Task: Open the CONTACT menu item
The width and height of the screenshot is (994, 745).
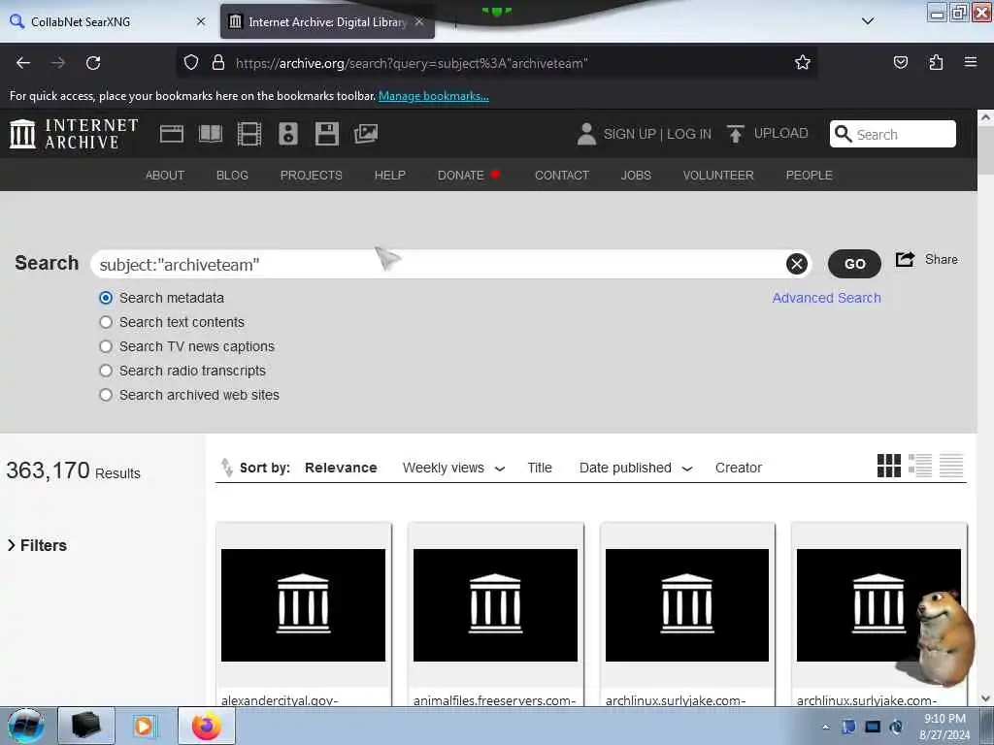Action: [562, 175]
